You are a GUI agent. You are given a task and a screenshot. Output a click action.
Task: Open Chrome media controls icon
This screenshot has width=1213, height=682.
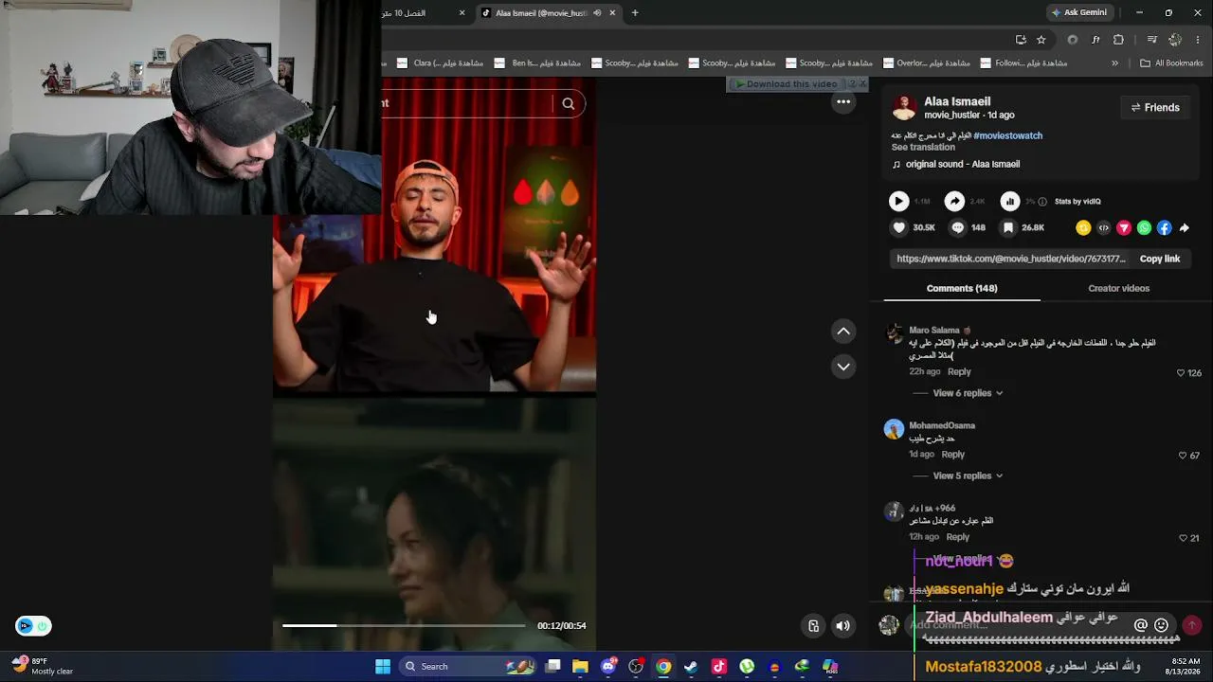1151,40
